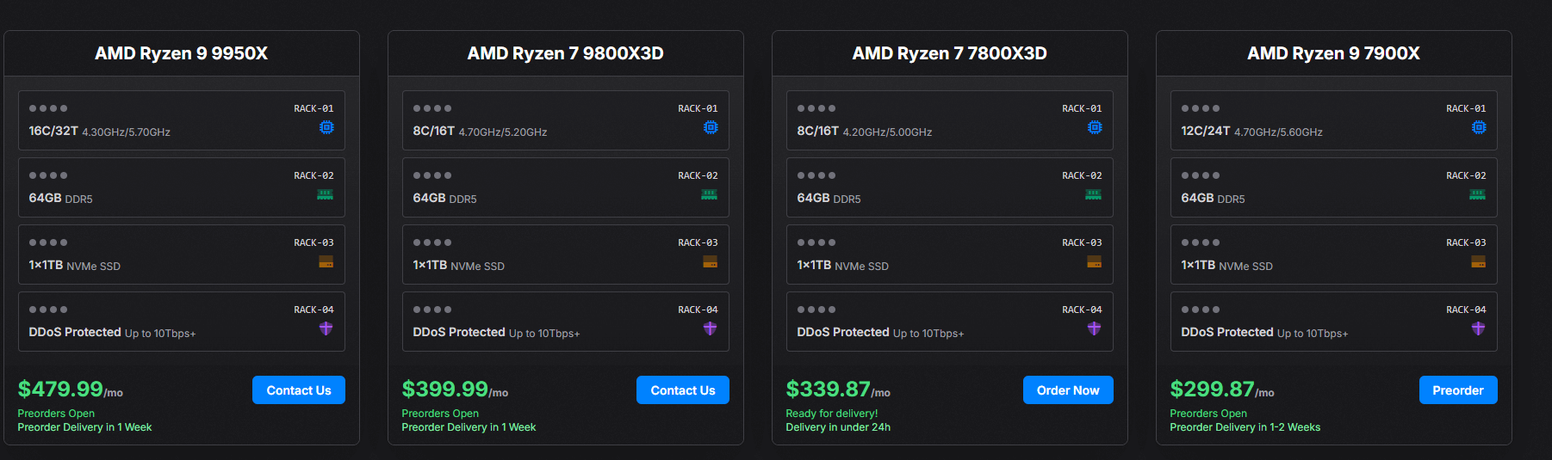Click CPU chip icon in Ryzen 9 9950X card
This screenshot has height=460, width=1552.
click(326, 127)
